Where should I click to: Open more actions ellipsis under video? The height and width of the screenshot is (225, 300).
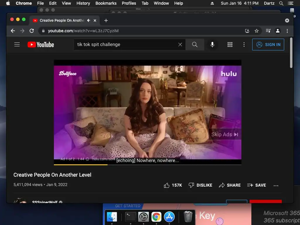point(276,185)
